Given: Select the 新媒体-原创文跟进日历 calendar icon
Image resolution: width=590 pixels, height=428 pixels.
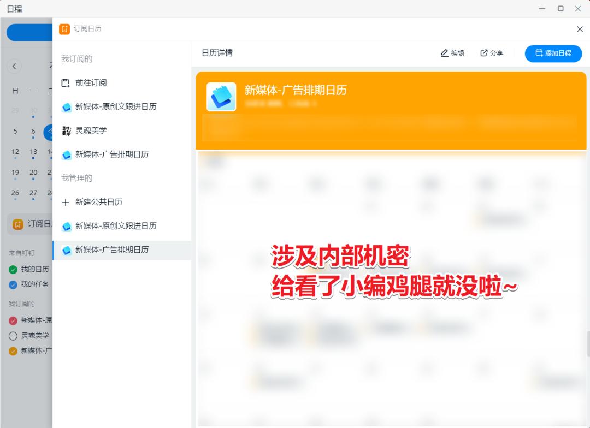Looking at the screenshot, I should (x=66, y=107).
